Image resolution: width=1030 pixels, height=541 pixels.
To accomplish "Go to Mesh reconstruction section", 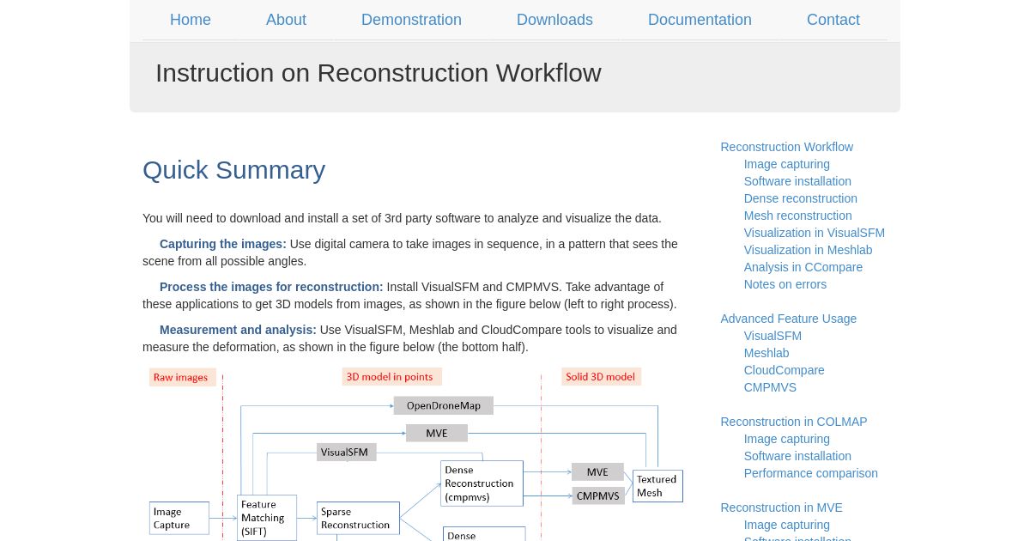I will (x=798, y=216).
